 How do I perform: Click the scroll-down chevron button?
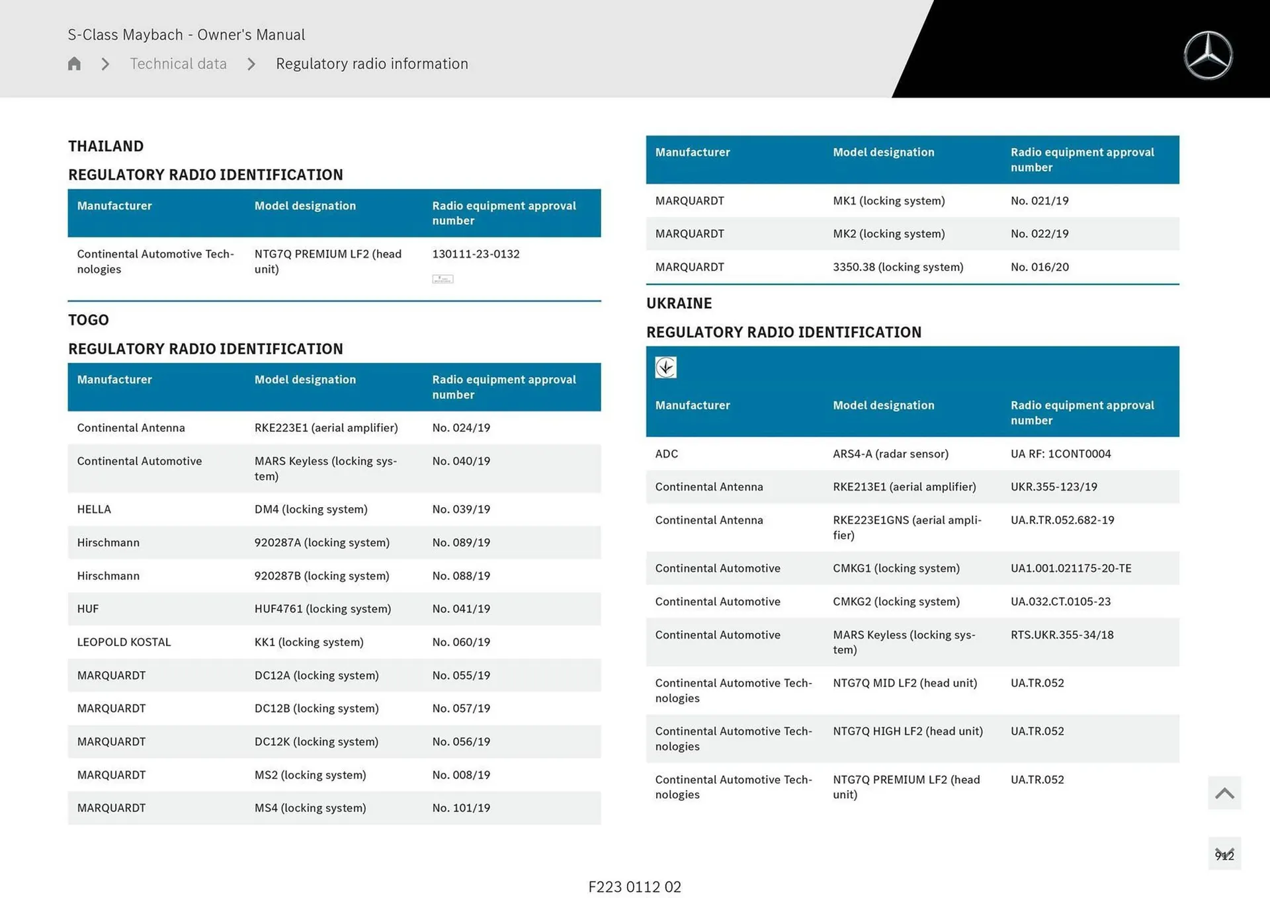[1224, 854]
